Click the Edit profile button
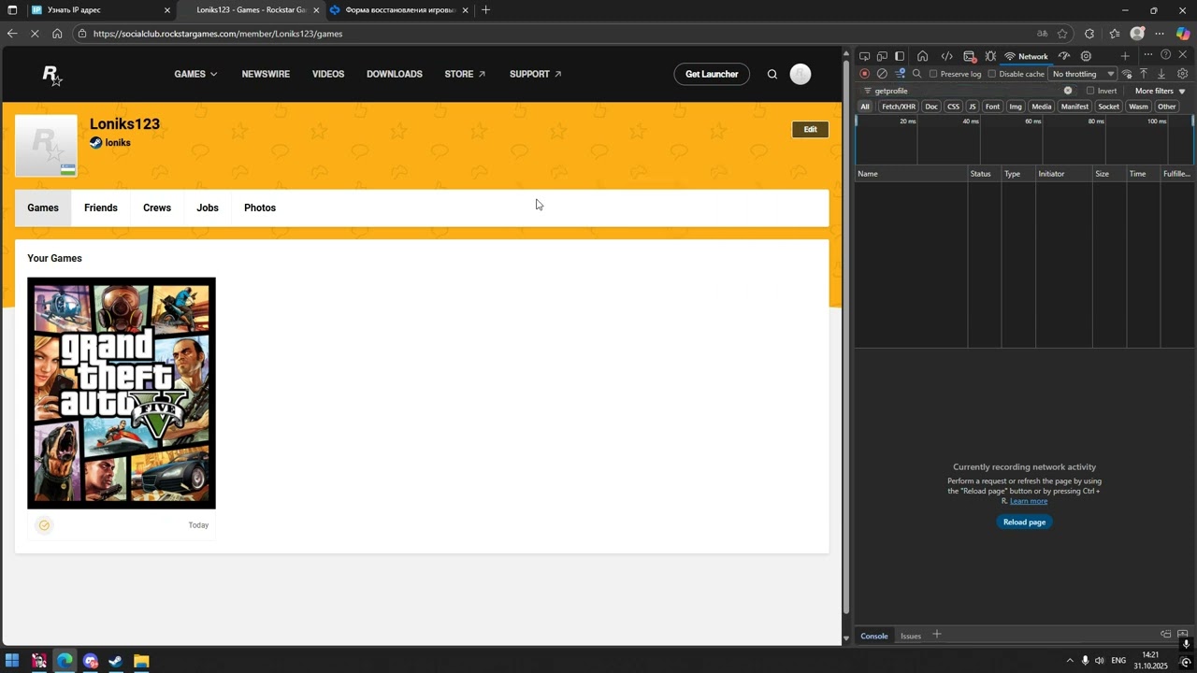The width and height of the screenshot is (1197, 673). tap(810, 129)
